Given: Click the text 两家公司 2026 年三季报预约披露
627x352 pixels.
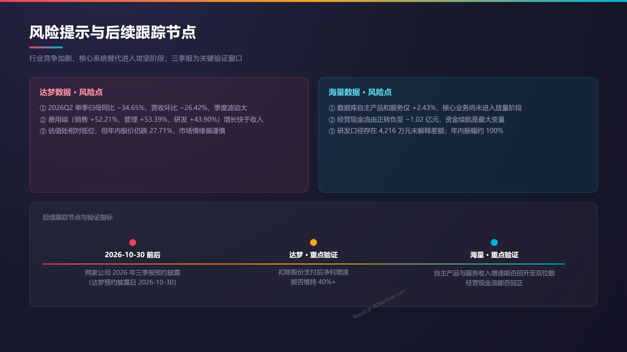Looking at the screenshot, I should [x=133, y=272].
